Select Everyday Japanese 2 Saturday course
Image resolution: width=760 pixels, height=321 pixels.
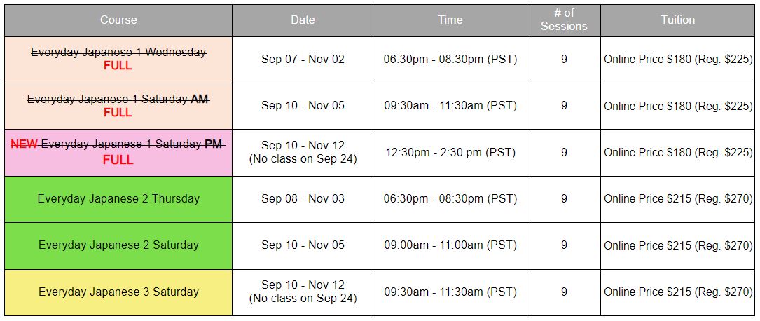click(x=118, y=245)
